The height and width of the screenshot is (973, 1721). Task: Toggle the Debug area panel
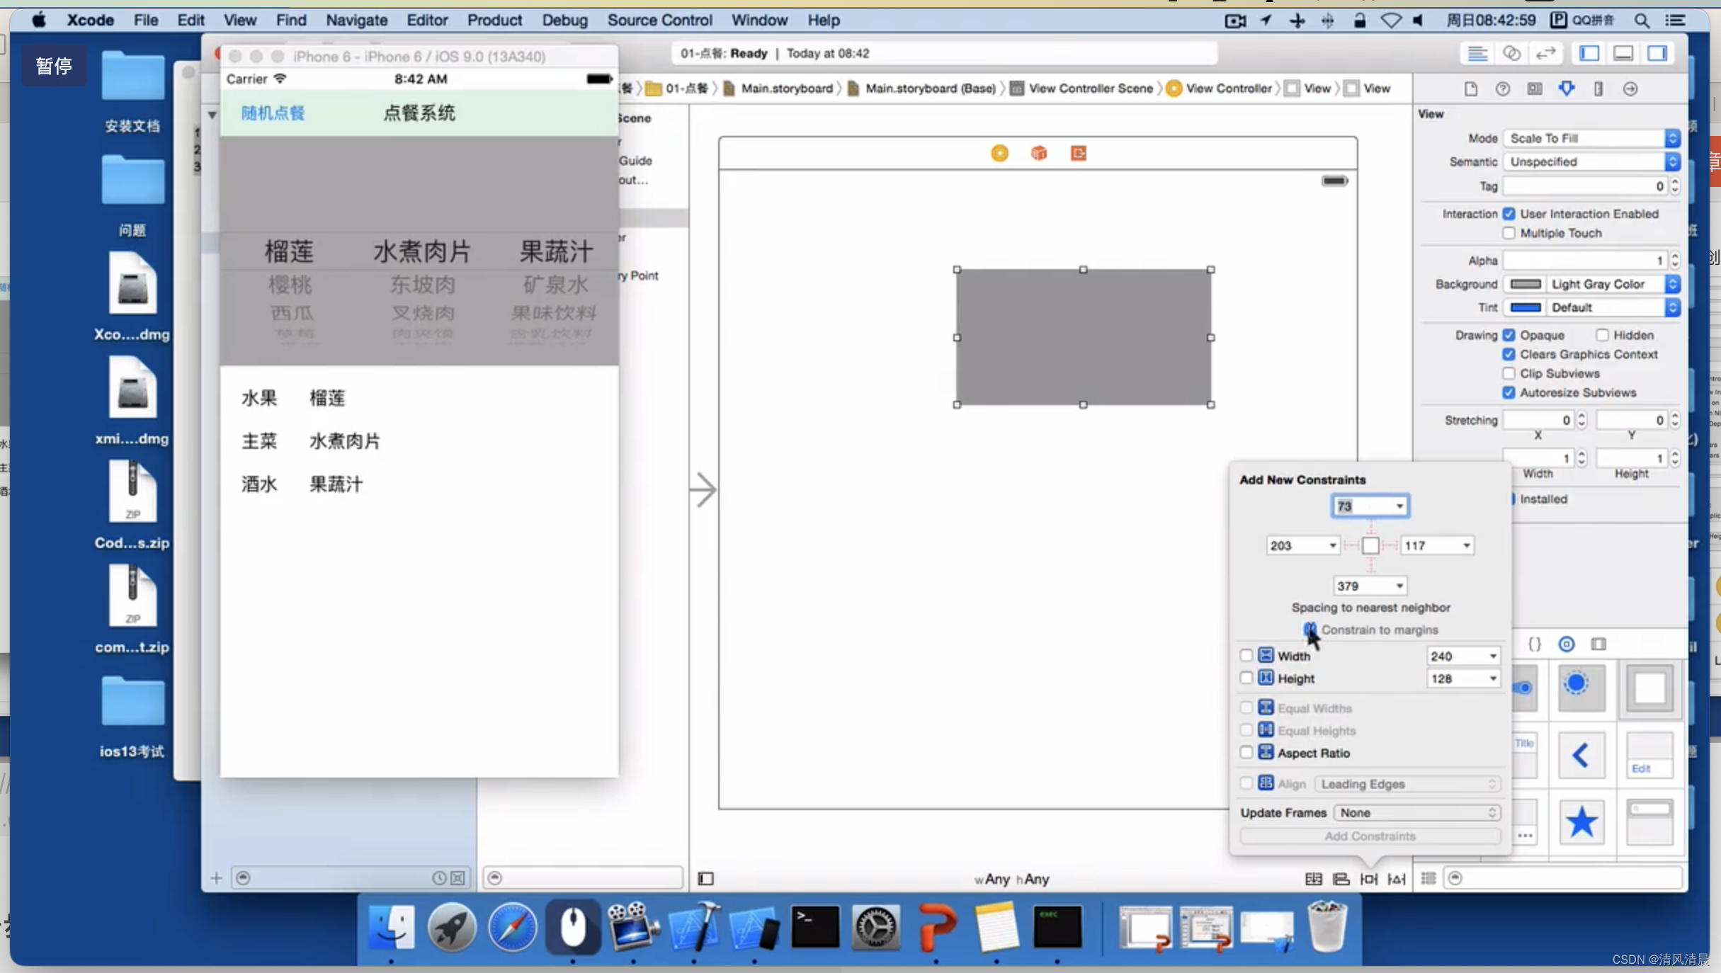tap(1623, 53)
